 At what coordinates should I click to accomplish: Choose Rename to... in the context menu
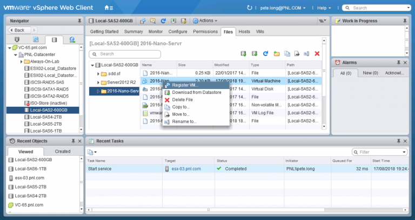tap(196, 122)
